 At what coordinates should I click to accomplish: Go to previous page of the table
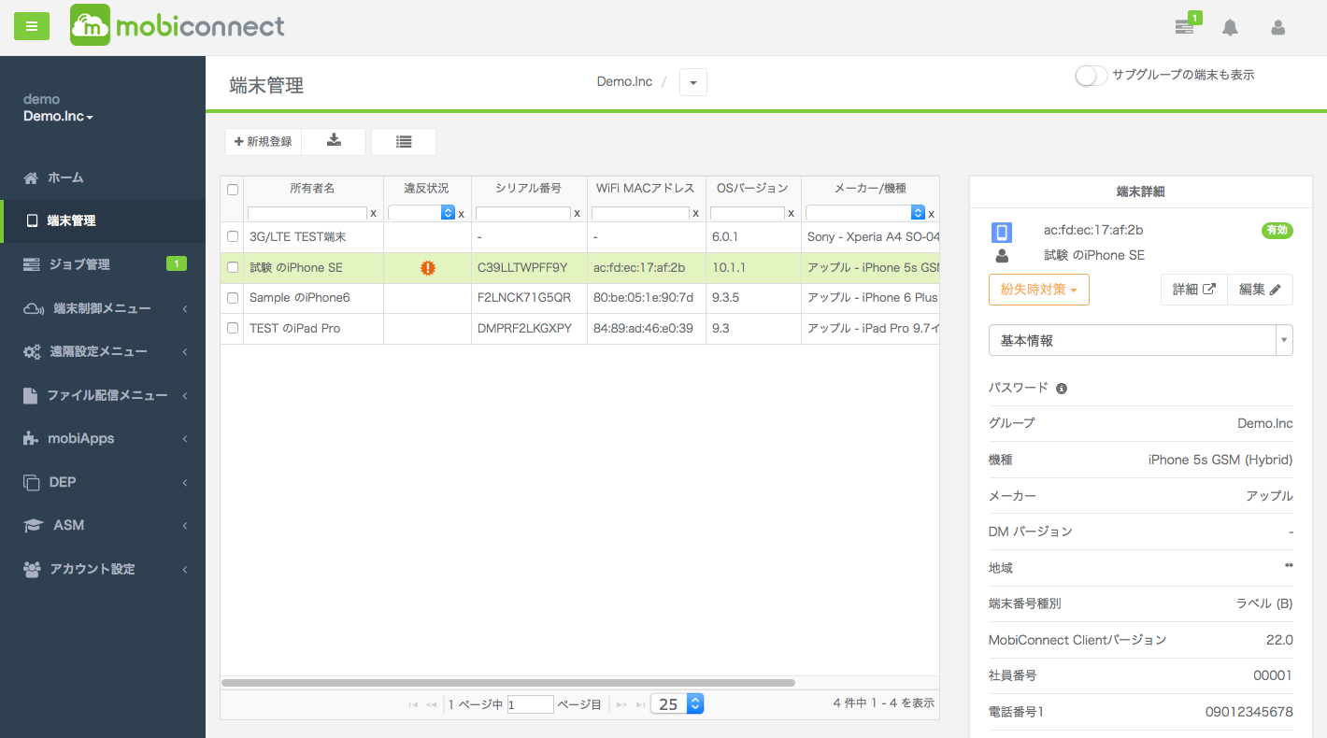click(431, 705)
